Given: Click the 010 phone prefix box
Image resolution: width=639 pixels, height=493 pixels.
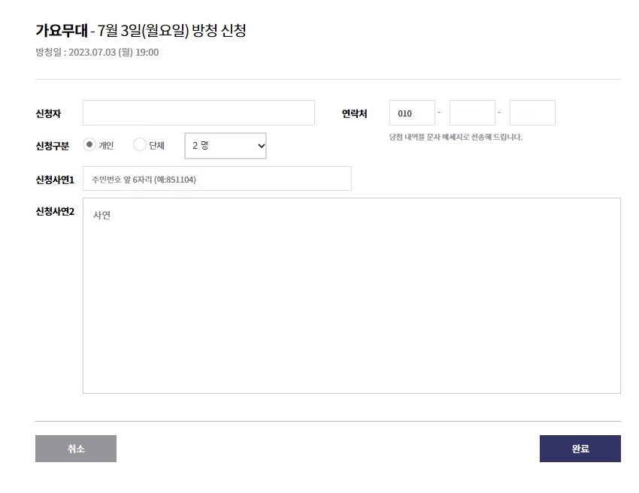Looking at the screenshot, I should [411, 112].
